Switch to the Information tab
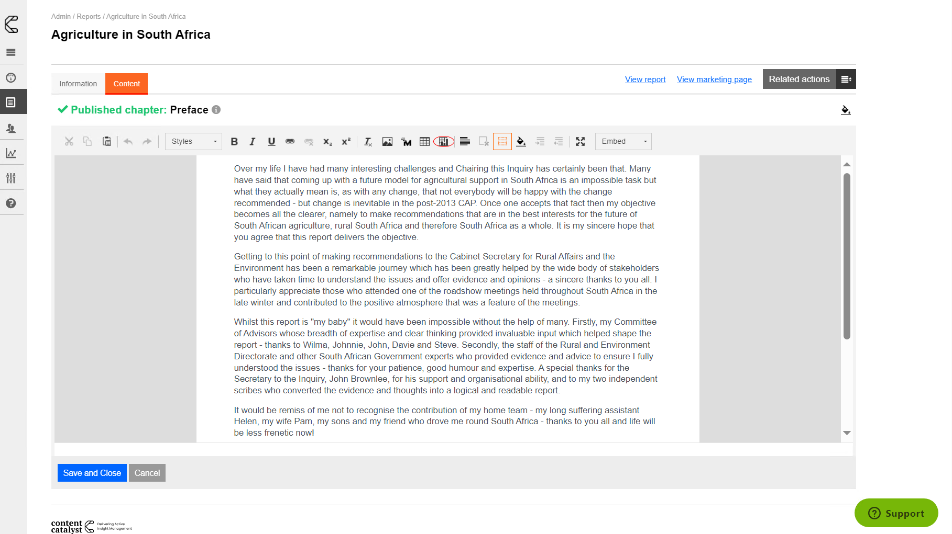The height and width of the screenshot is (534, 952). tap(78, 84)
